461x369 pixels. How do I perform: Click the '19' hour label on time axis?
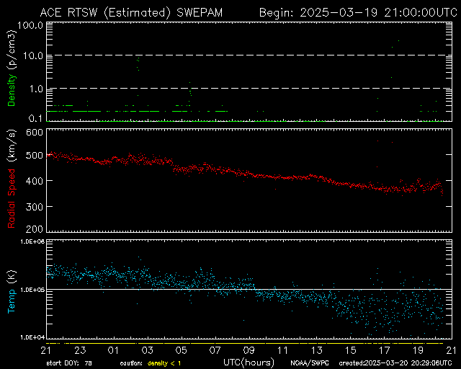coord(418,350)
